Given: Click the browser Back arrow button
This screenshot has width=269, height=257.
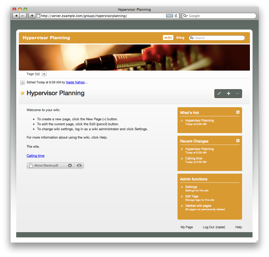Looking at the screenshot, I should 16,16.
